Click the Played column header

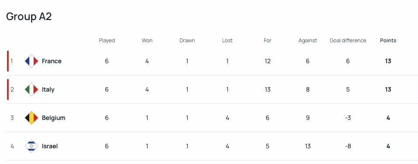pos(107,41)
